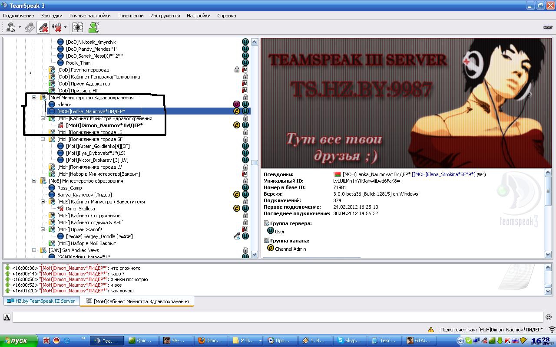556x347 pixels.
Task: Toggle the mute microphone button
Action: coord(43,27)
